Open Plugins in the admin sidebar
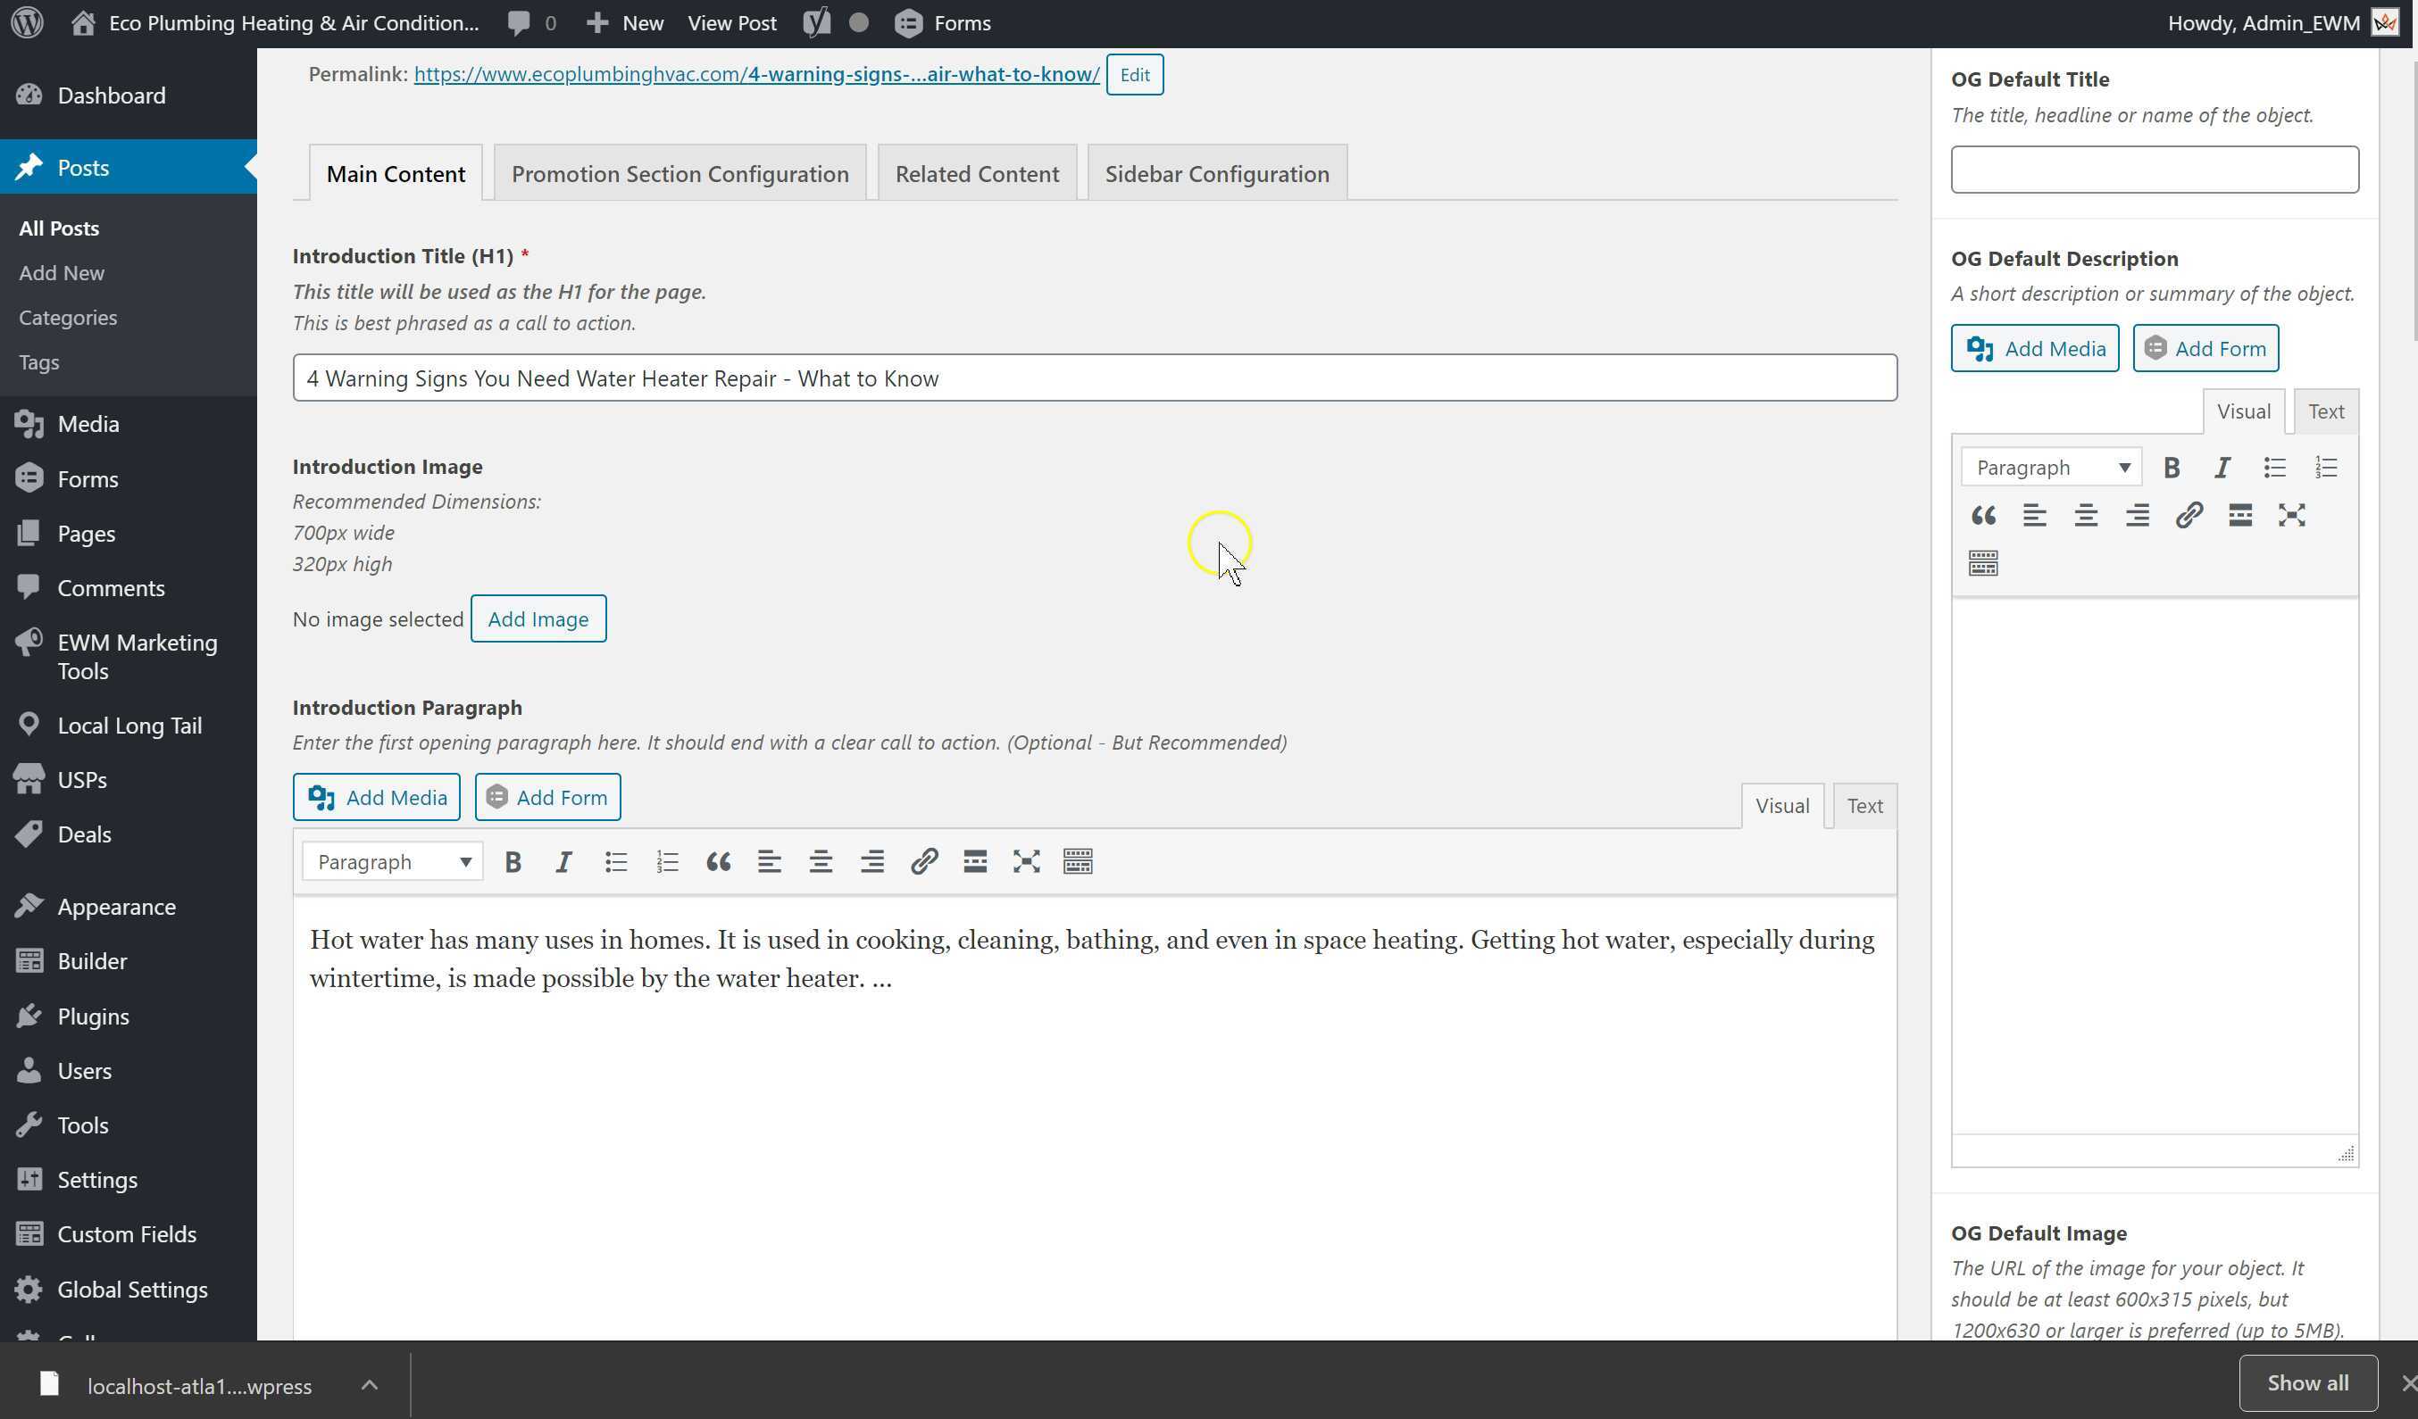The width and height of the screenshot is (2418, 1419). point(93,1017)
